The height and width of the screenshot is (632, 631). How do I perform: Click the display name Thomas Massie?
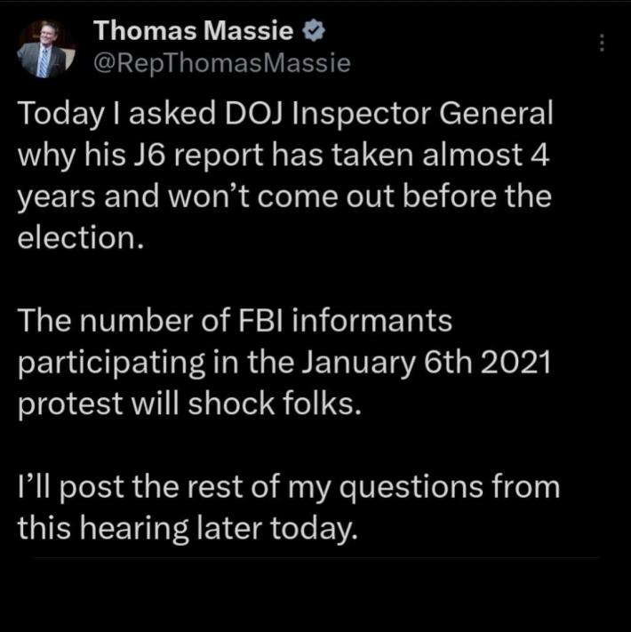[x=194, y=30]
